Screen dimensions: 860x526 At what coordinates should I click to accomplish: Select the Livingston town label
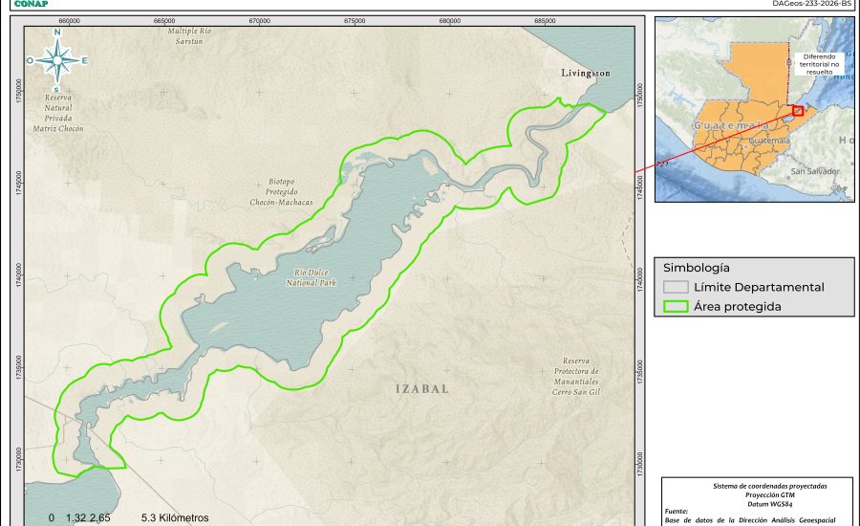[x=585, y=74]
